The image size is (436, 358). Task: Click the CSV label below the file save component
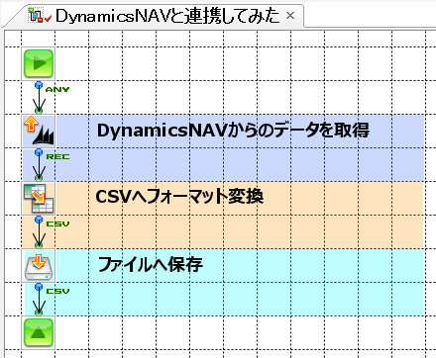coord(57,291)
